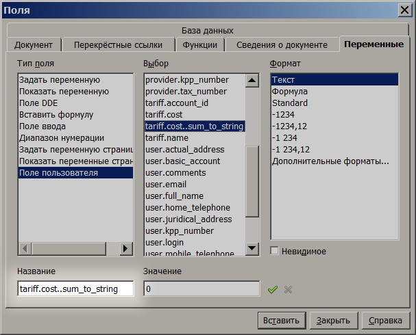
Task: Close the Поля dialog window
Action: point(404,10)
